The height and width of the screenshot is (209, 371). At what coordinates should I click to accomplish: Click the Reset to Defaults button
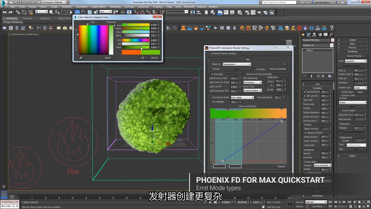pyautogui.click(x=278, y=69)
